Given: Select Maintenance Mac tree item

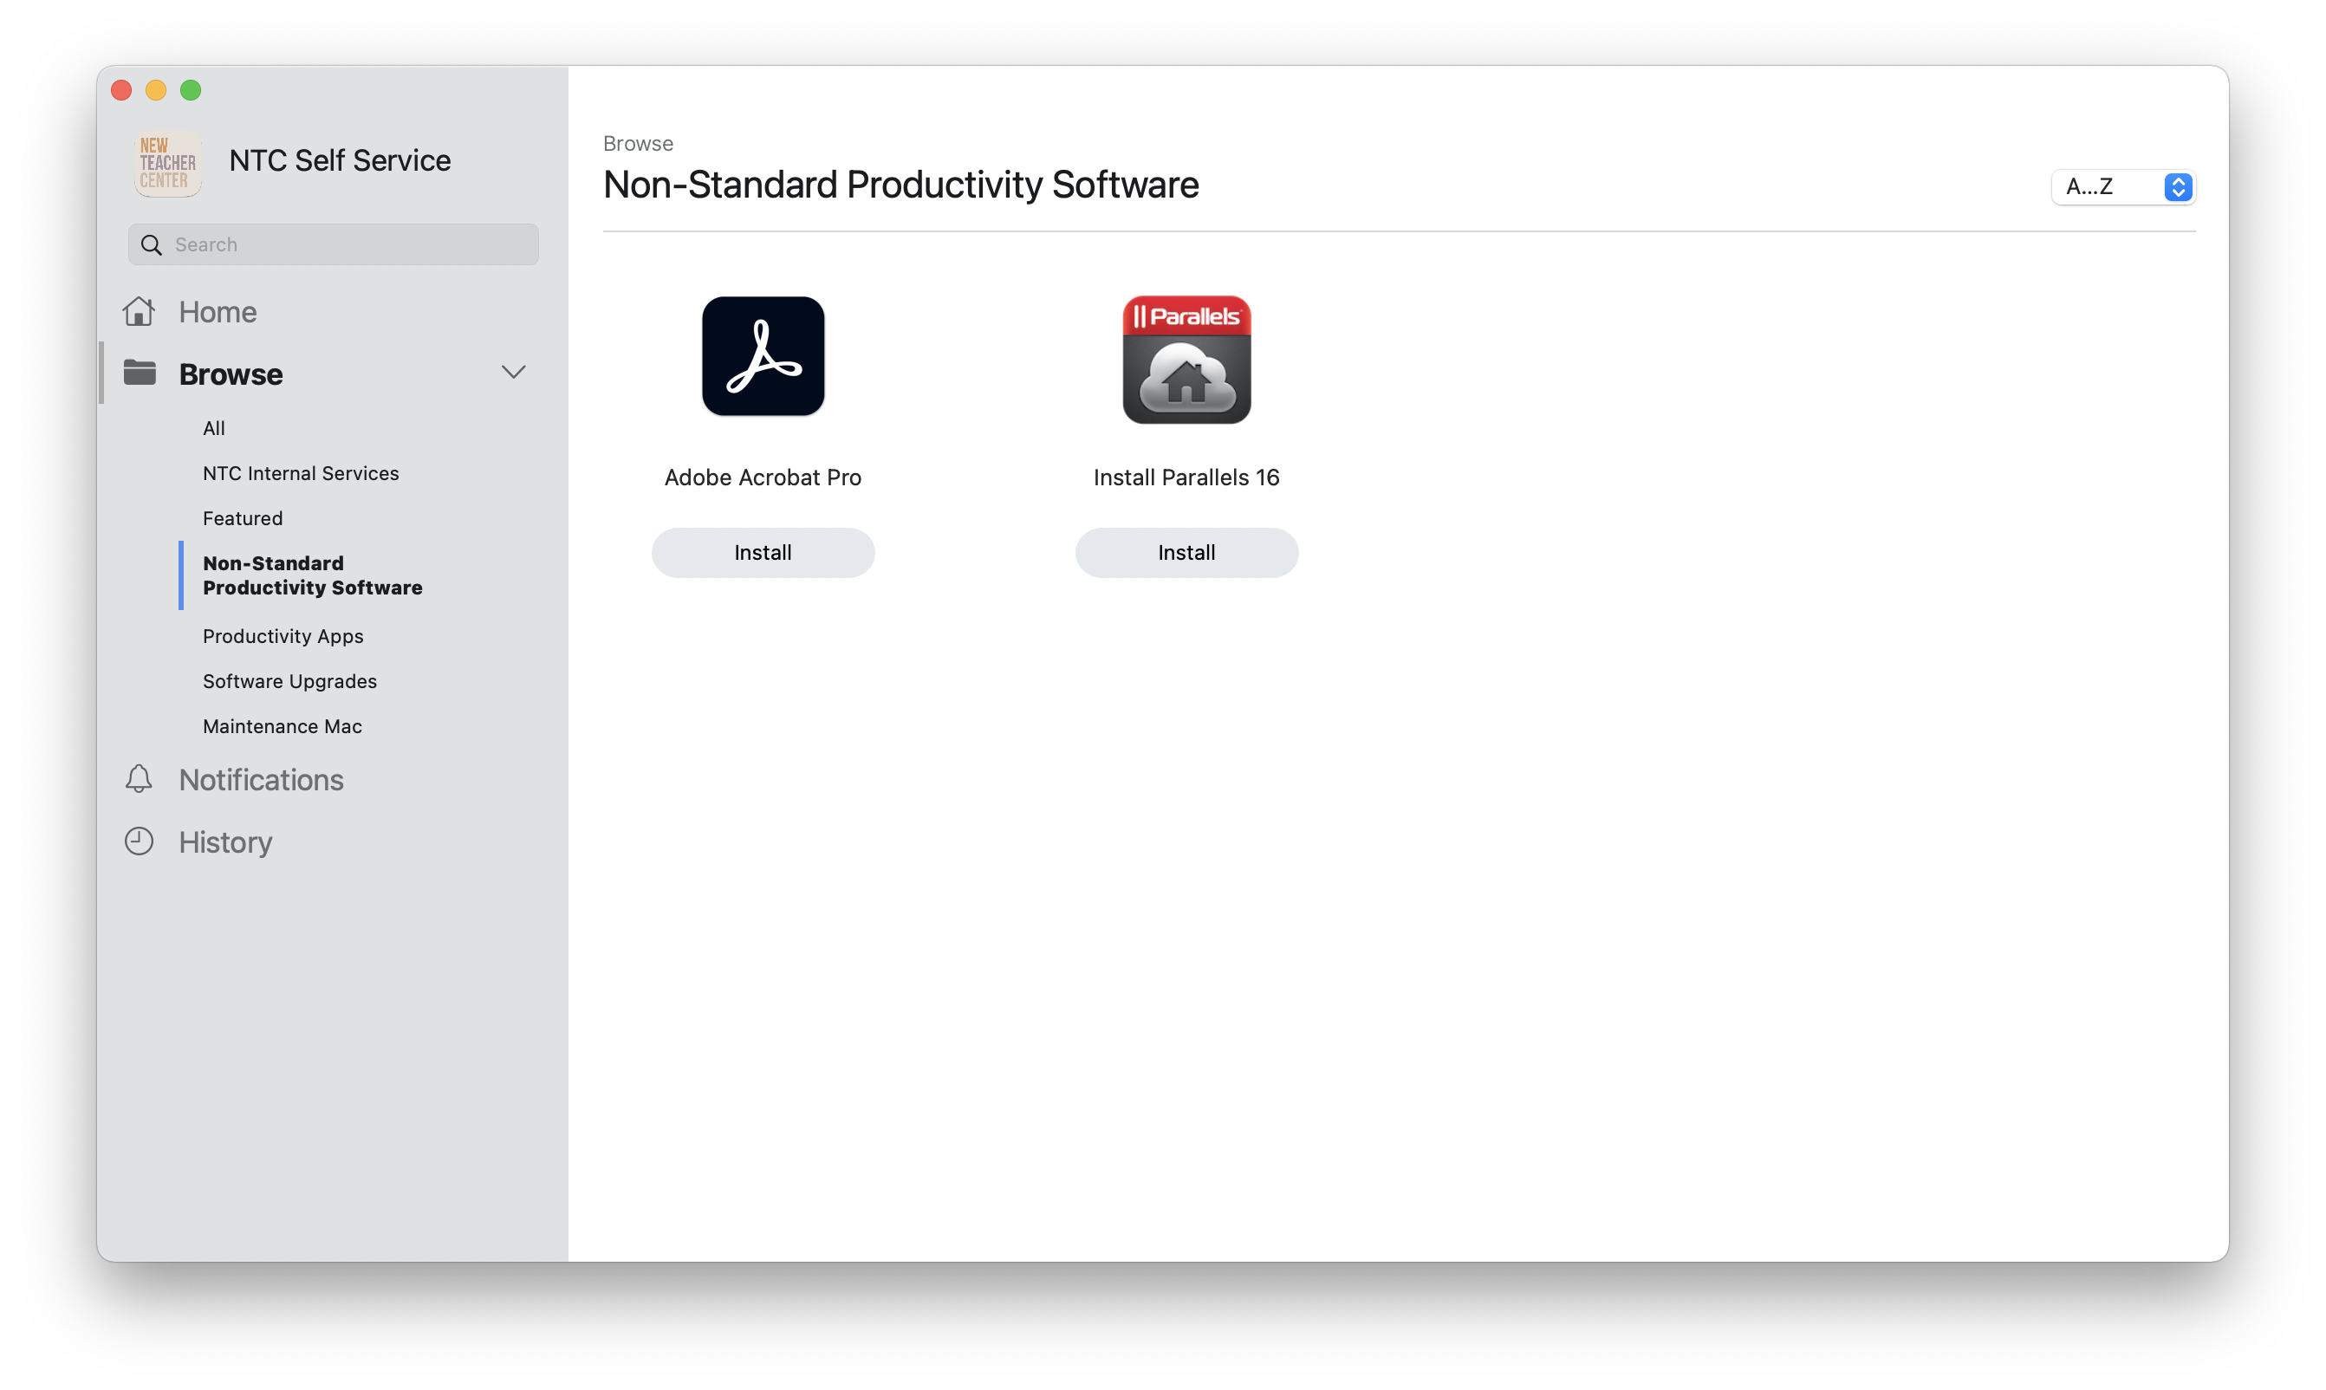Looking at the screenshot, I should pos(282,724).
